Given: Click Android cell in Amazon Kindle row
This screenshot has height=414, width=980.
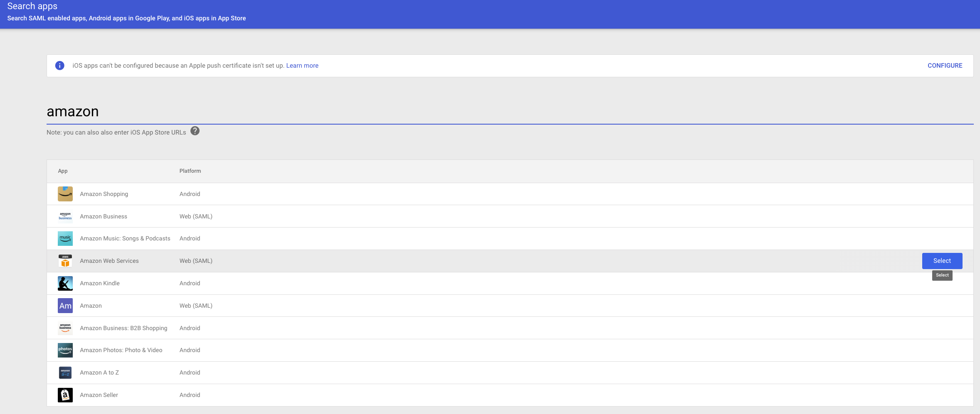Looking at the screenshot, I should [x=190, y=283].
